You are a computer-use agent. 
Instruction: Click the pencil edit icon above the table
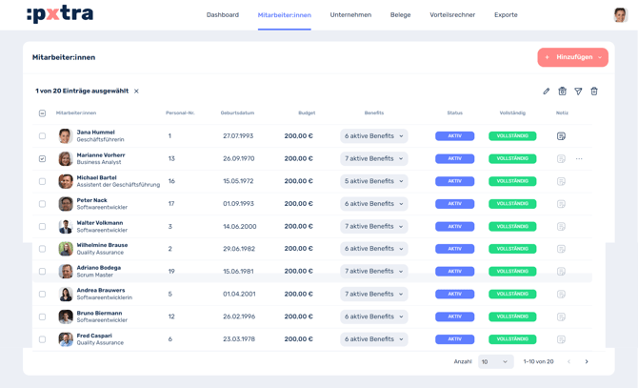pos(547,92)
